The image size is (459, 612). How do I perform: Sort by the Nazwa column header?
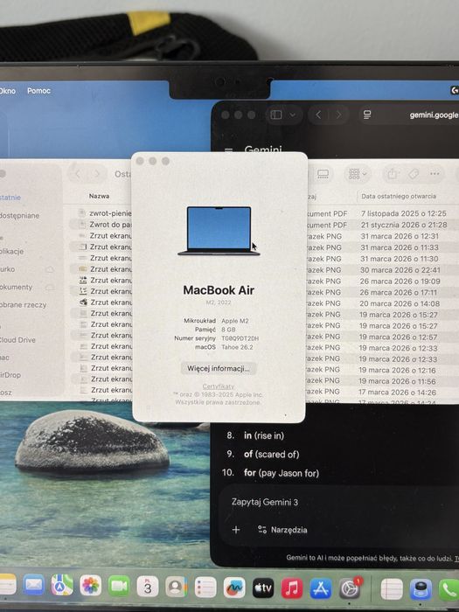point(99,196)
